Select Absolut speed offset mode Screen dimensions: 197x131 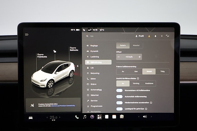[136, 45]
